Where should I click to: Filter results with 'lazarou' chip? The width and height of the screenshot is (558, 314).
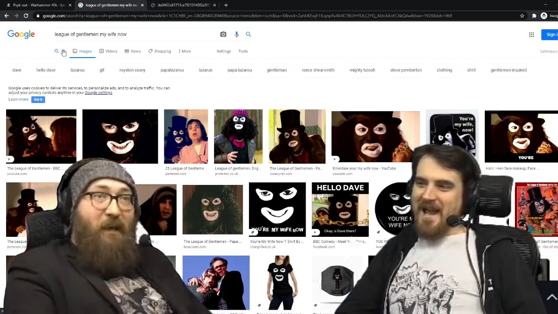(x=78, y=70)
